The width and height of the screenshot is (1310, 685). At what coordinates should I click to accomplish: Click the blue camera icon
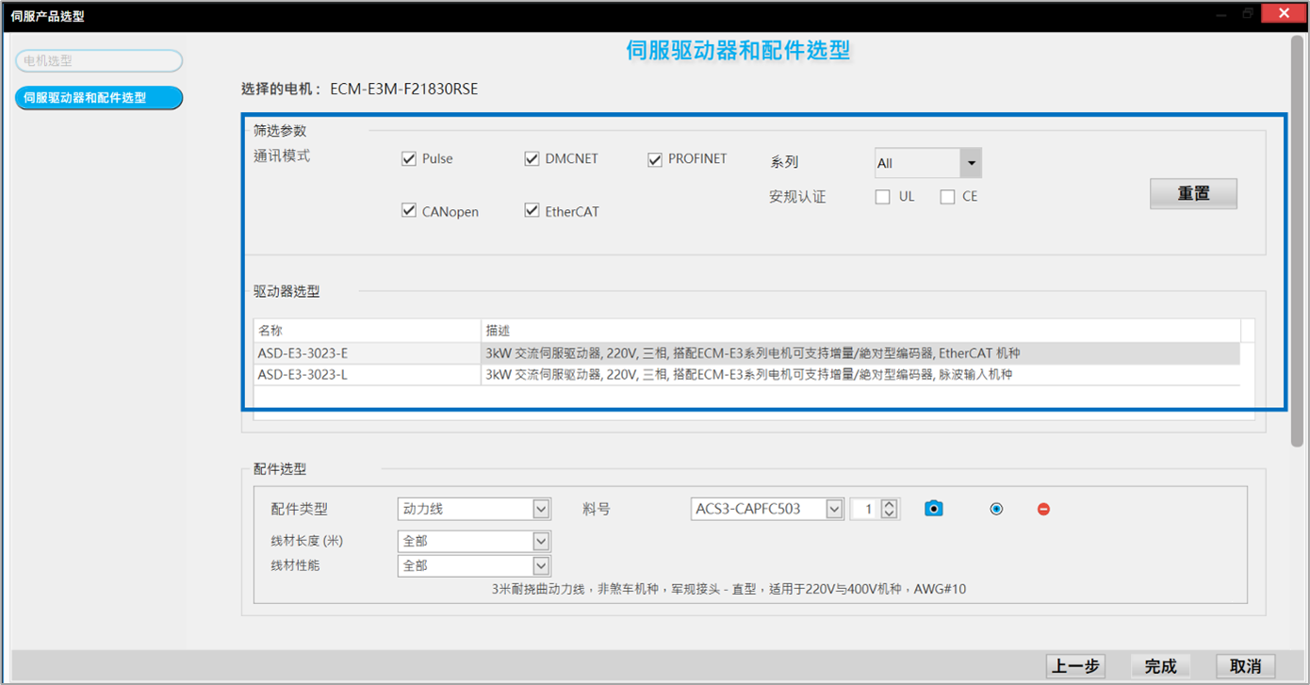933,509
